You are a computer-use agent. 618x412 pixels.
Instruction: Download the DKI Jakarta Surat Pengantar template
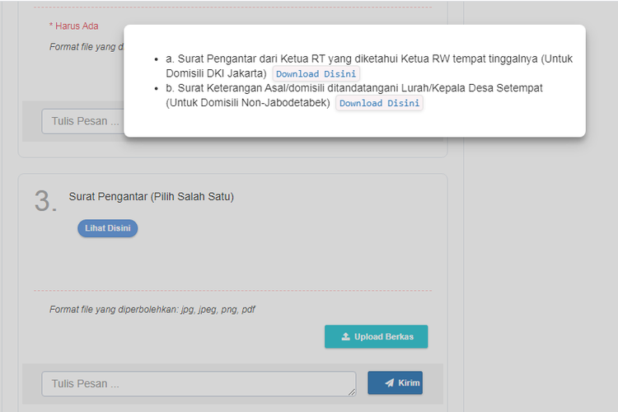pyautogui.click(x=316, y=74)
